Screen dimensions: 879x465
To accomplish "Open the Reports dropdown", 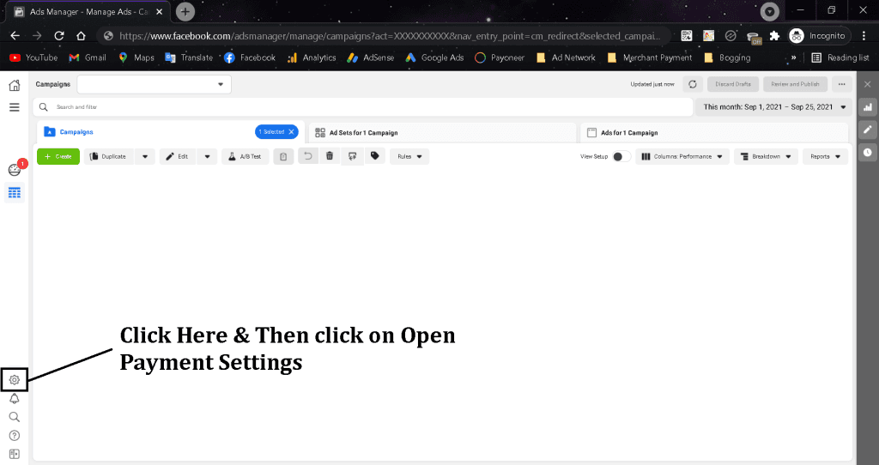I will (825, 156).
